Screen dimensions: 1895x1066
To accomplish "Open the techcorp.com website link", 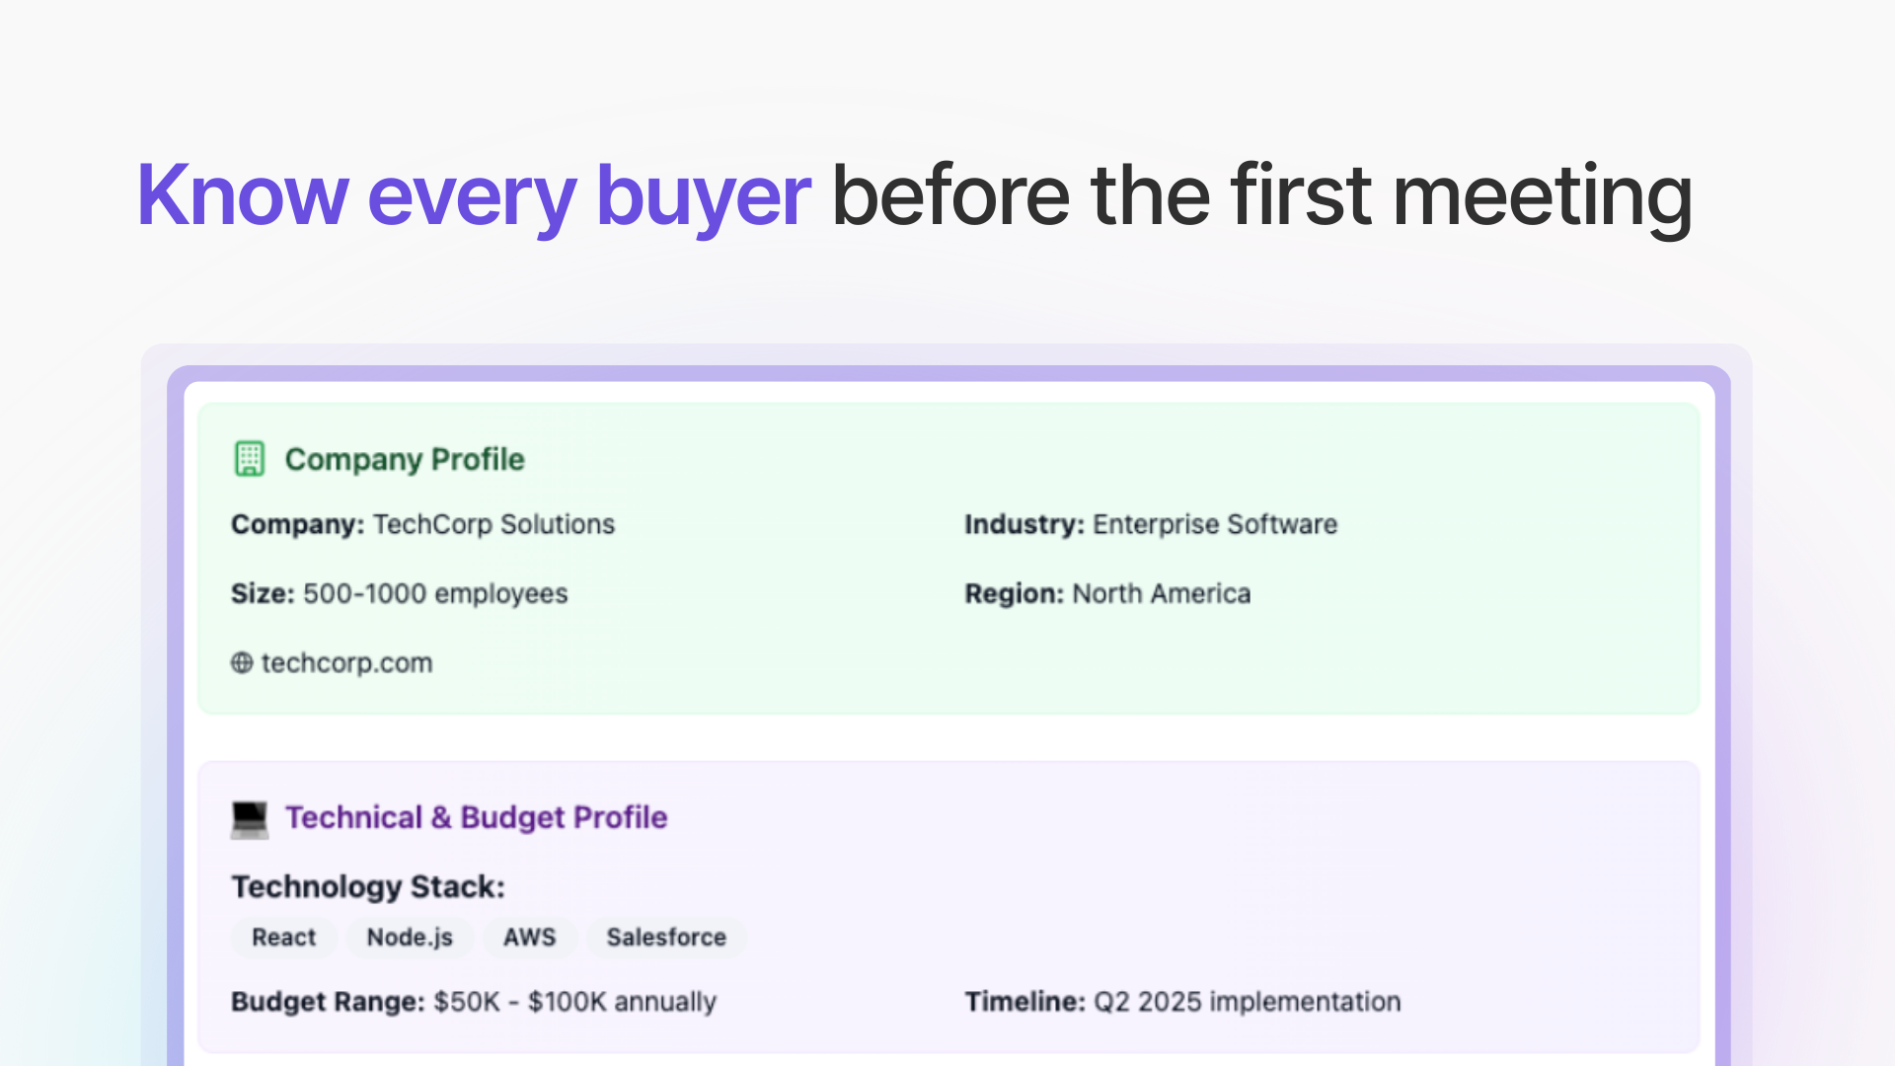I will 346,663.
